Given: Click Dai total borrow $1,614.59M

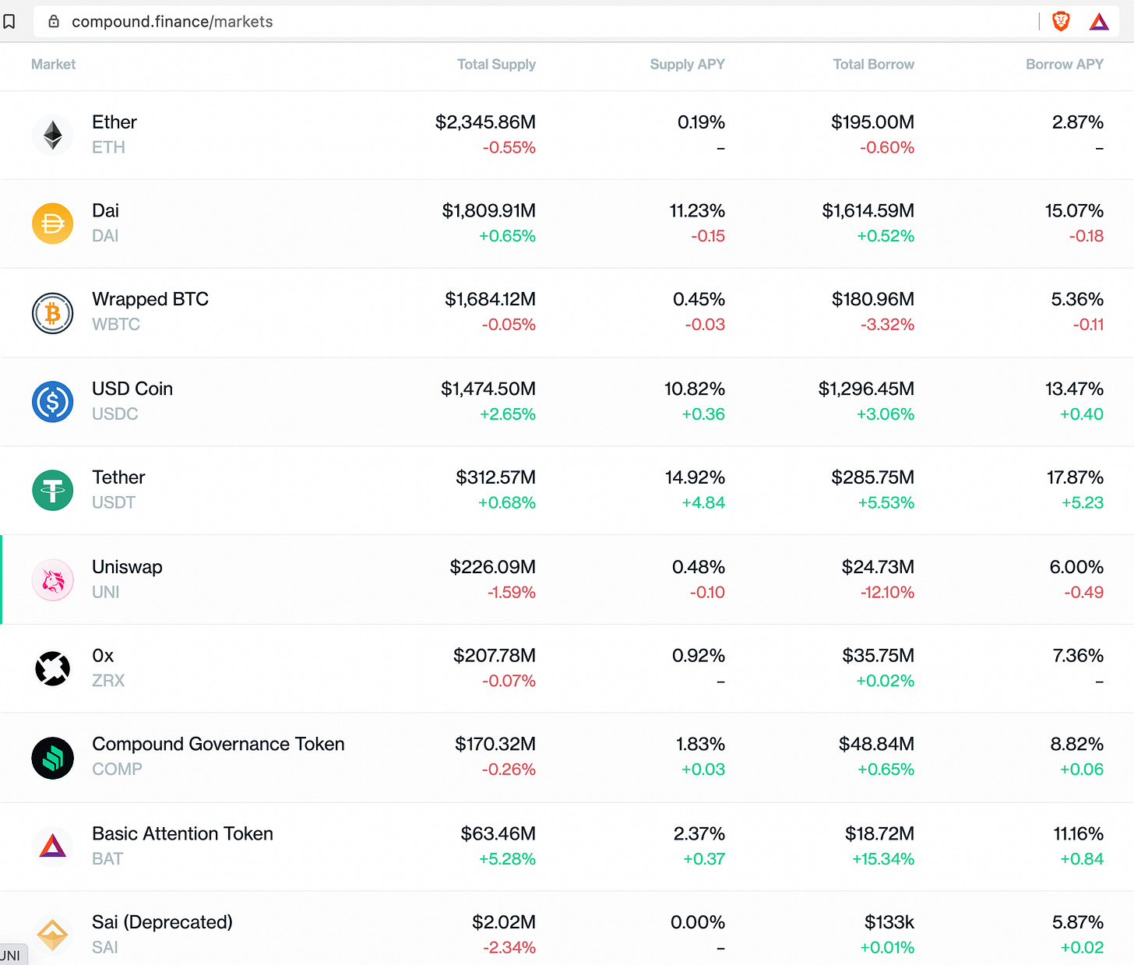Looking at the screenshot, I should [x=868, y=211].
